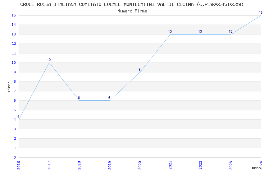This screenshot has height=171, width=264.
Task: Click y-axis tick value 2
Action: pos(15,138)
